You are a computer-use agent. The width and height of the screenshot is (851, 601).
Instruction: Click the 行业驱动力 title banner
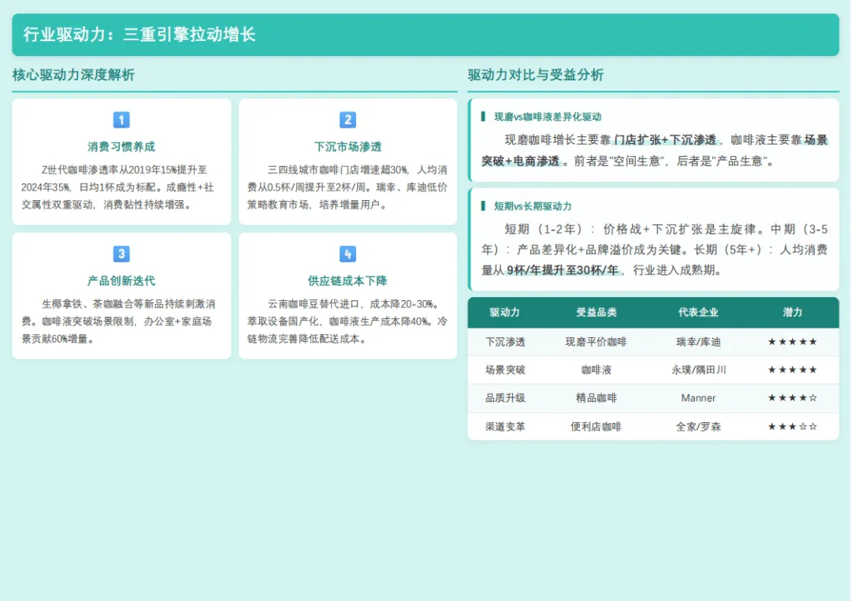[425, 35]
